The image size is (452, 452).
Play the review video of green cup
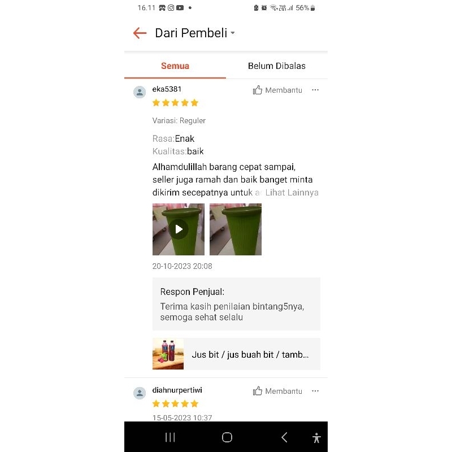click(179, 229)
